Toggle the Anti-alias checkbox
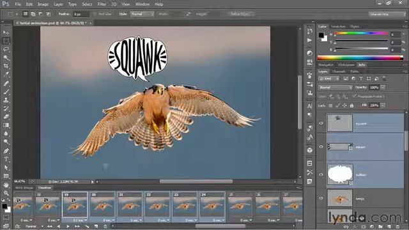Image resolution: width=409 pixels, height=230 pixels. pos(95,14)
